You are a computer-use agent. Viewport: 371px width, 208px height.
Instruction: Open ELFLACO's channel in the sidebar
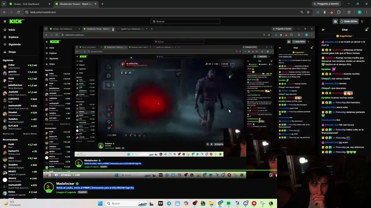tap(20, 127)
